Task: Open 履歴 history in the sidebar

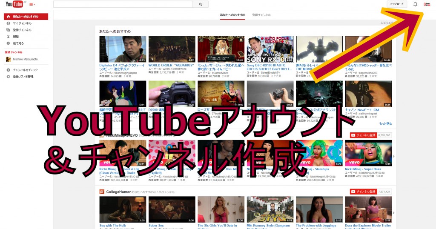Action: [x=16, y=37]
